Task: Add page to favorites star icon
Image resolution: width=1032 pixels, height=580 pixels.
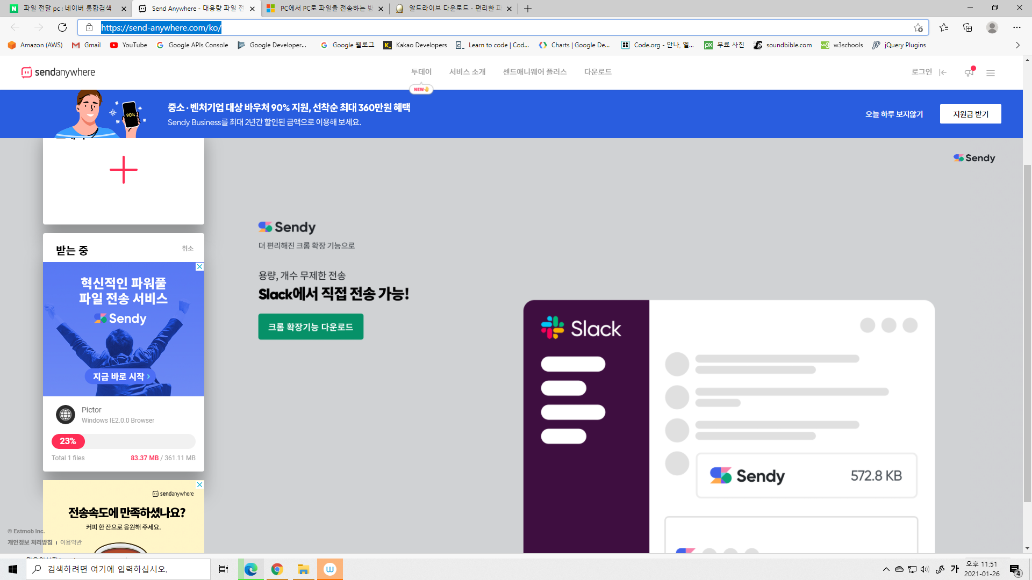Action: 918,27
